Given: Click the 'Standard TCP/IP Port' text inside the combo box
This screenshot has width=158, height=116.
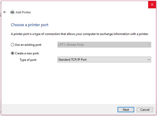Looking at the screenshot, I should point(72,60).
